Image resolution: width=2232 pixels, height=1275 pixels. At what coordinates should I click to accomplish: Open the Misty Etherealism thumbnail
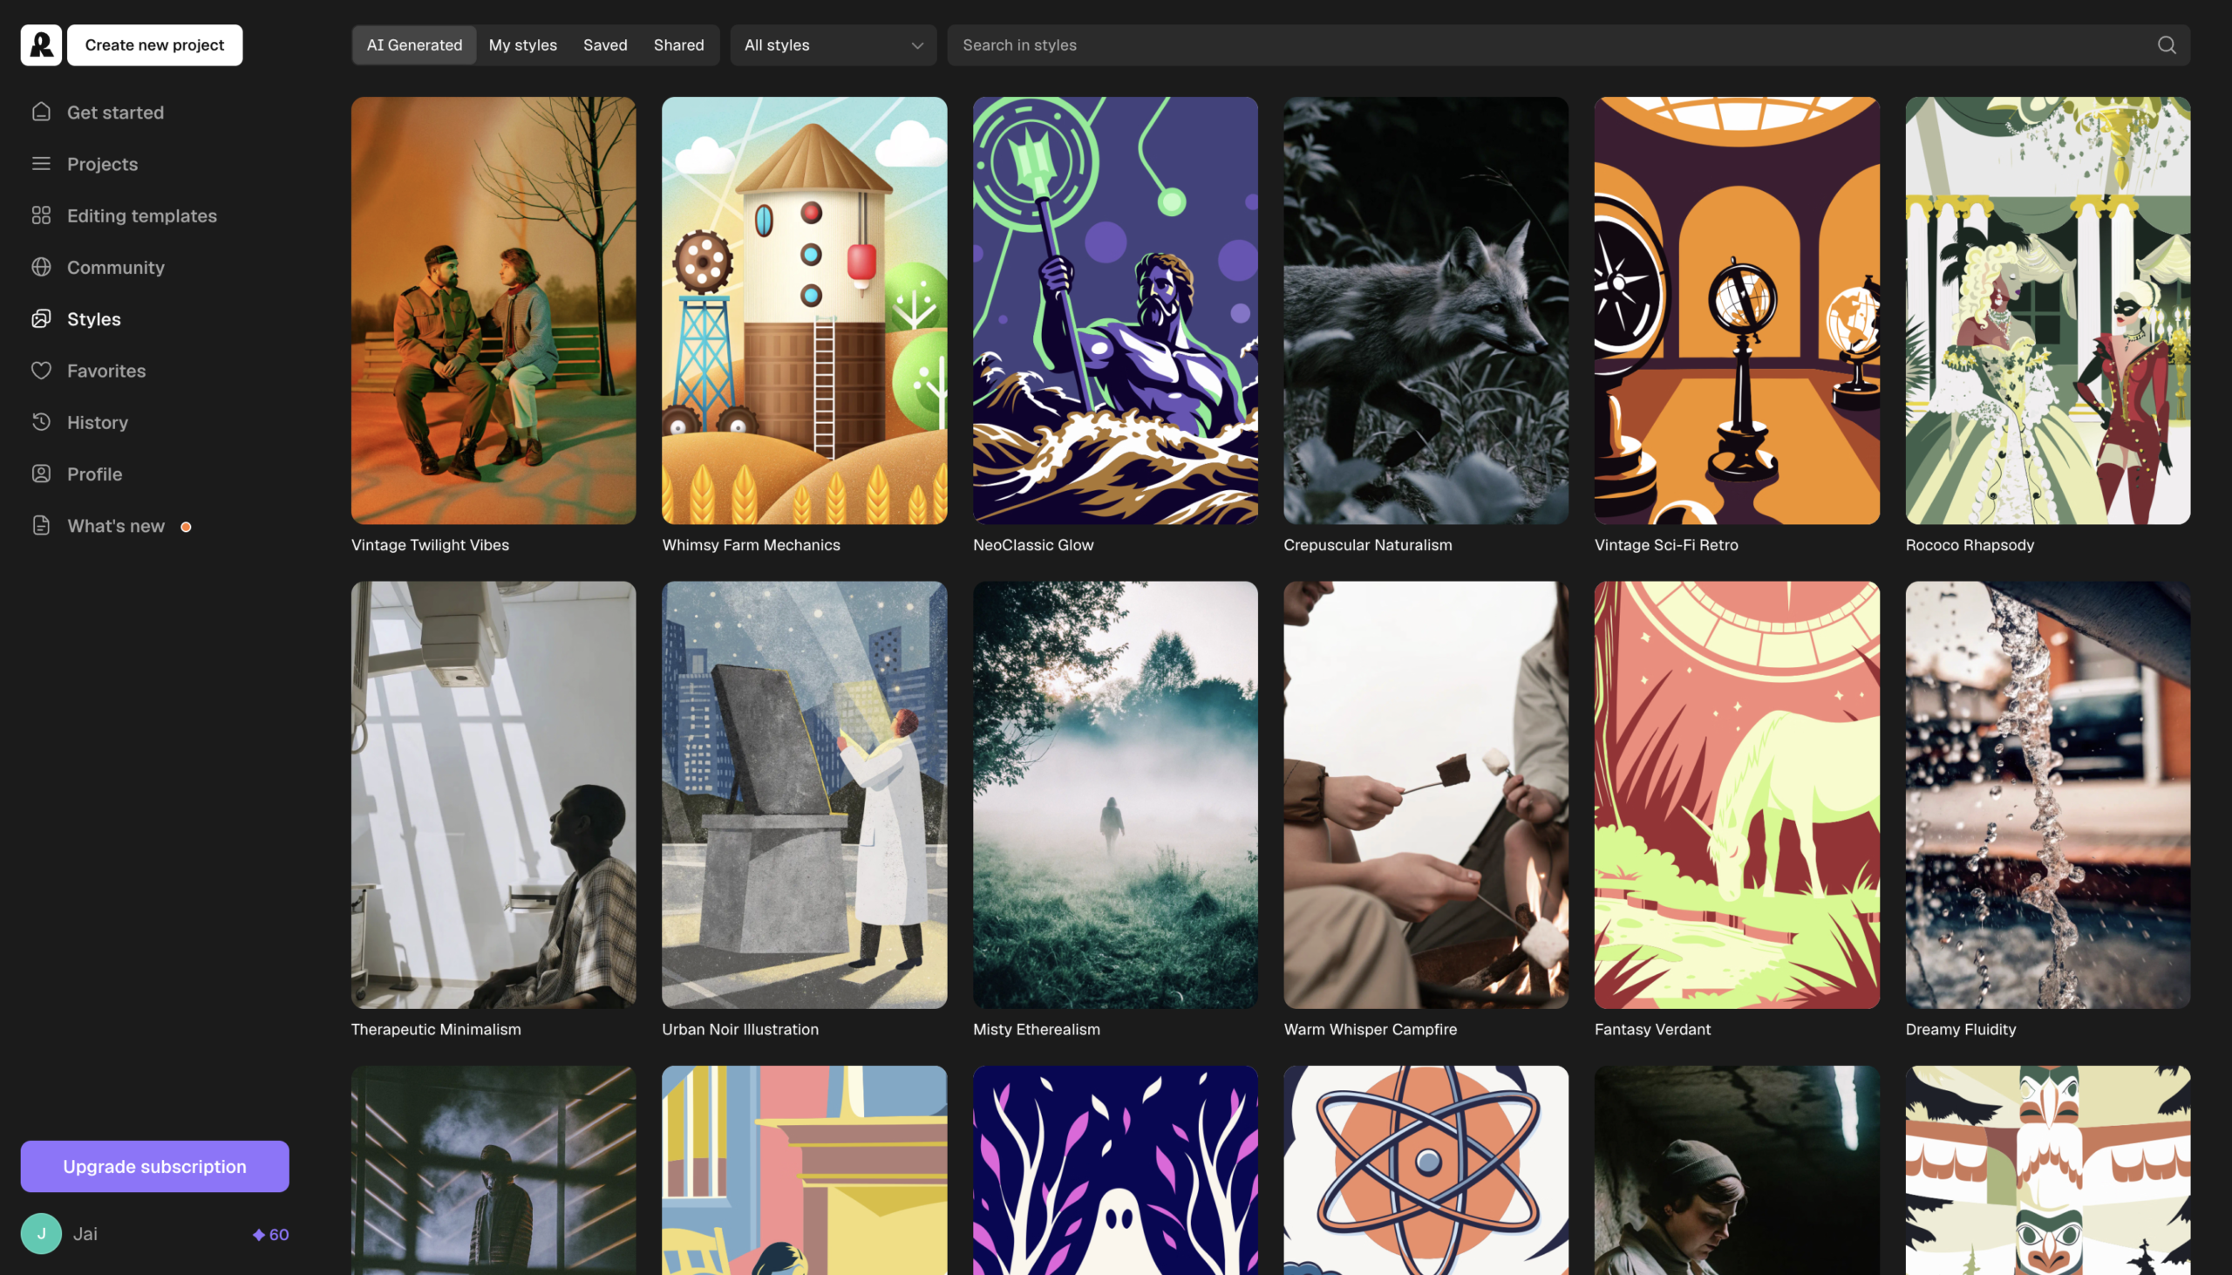coord(1115,795)
